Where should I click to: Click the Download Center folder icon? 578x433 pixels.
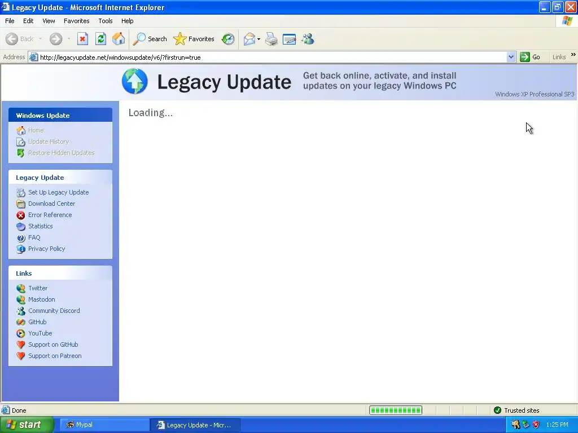[21, 204]
